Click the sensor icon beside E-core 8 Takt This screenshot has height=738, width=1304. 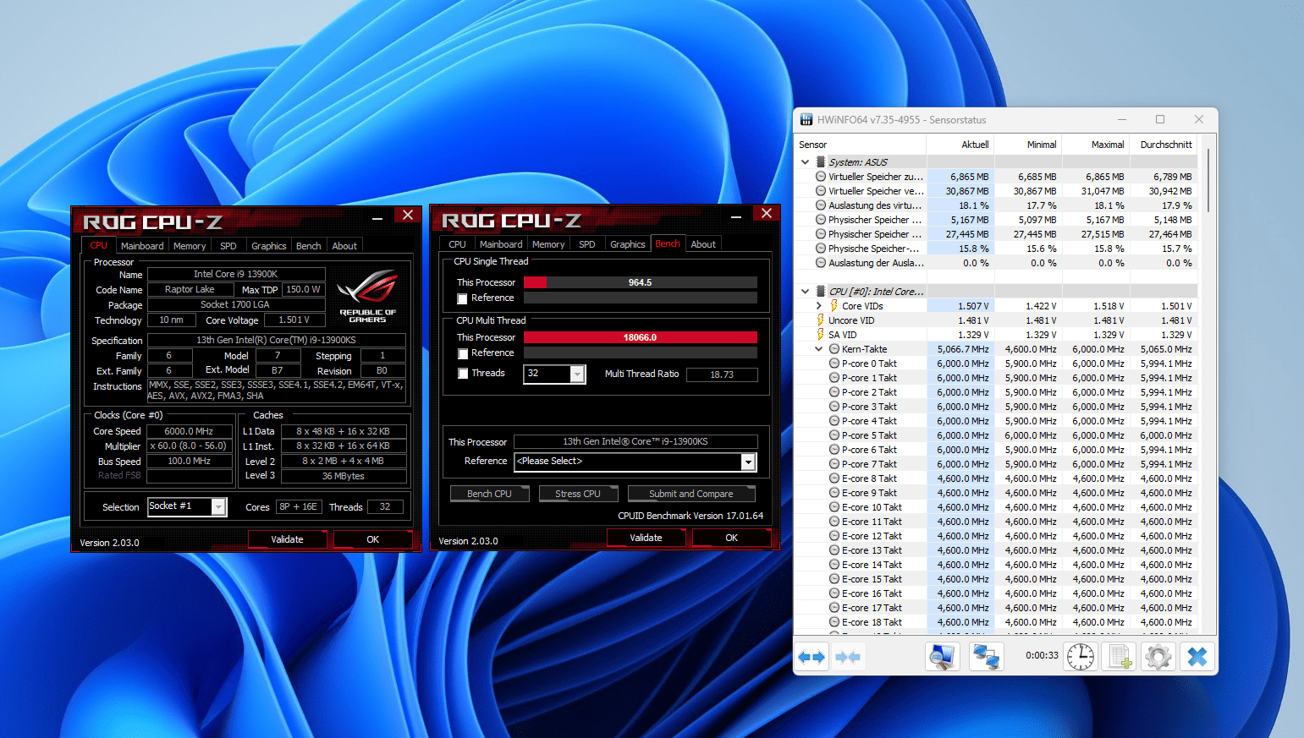coord(834,478)
